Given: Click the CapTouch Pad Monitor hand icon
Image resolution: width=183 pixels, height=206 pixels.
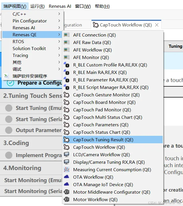Looking at the screenshot, I should (67, 110).
